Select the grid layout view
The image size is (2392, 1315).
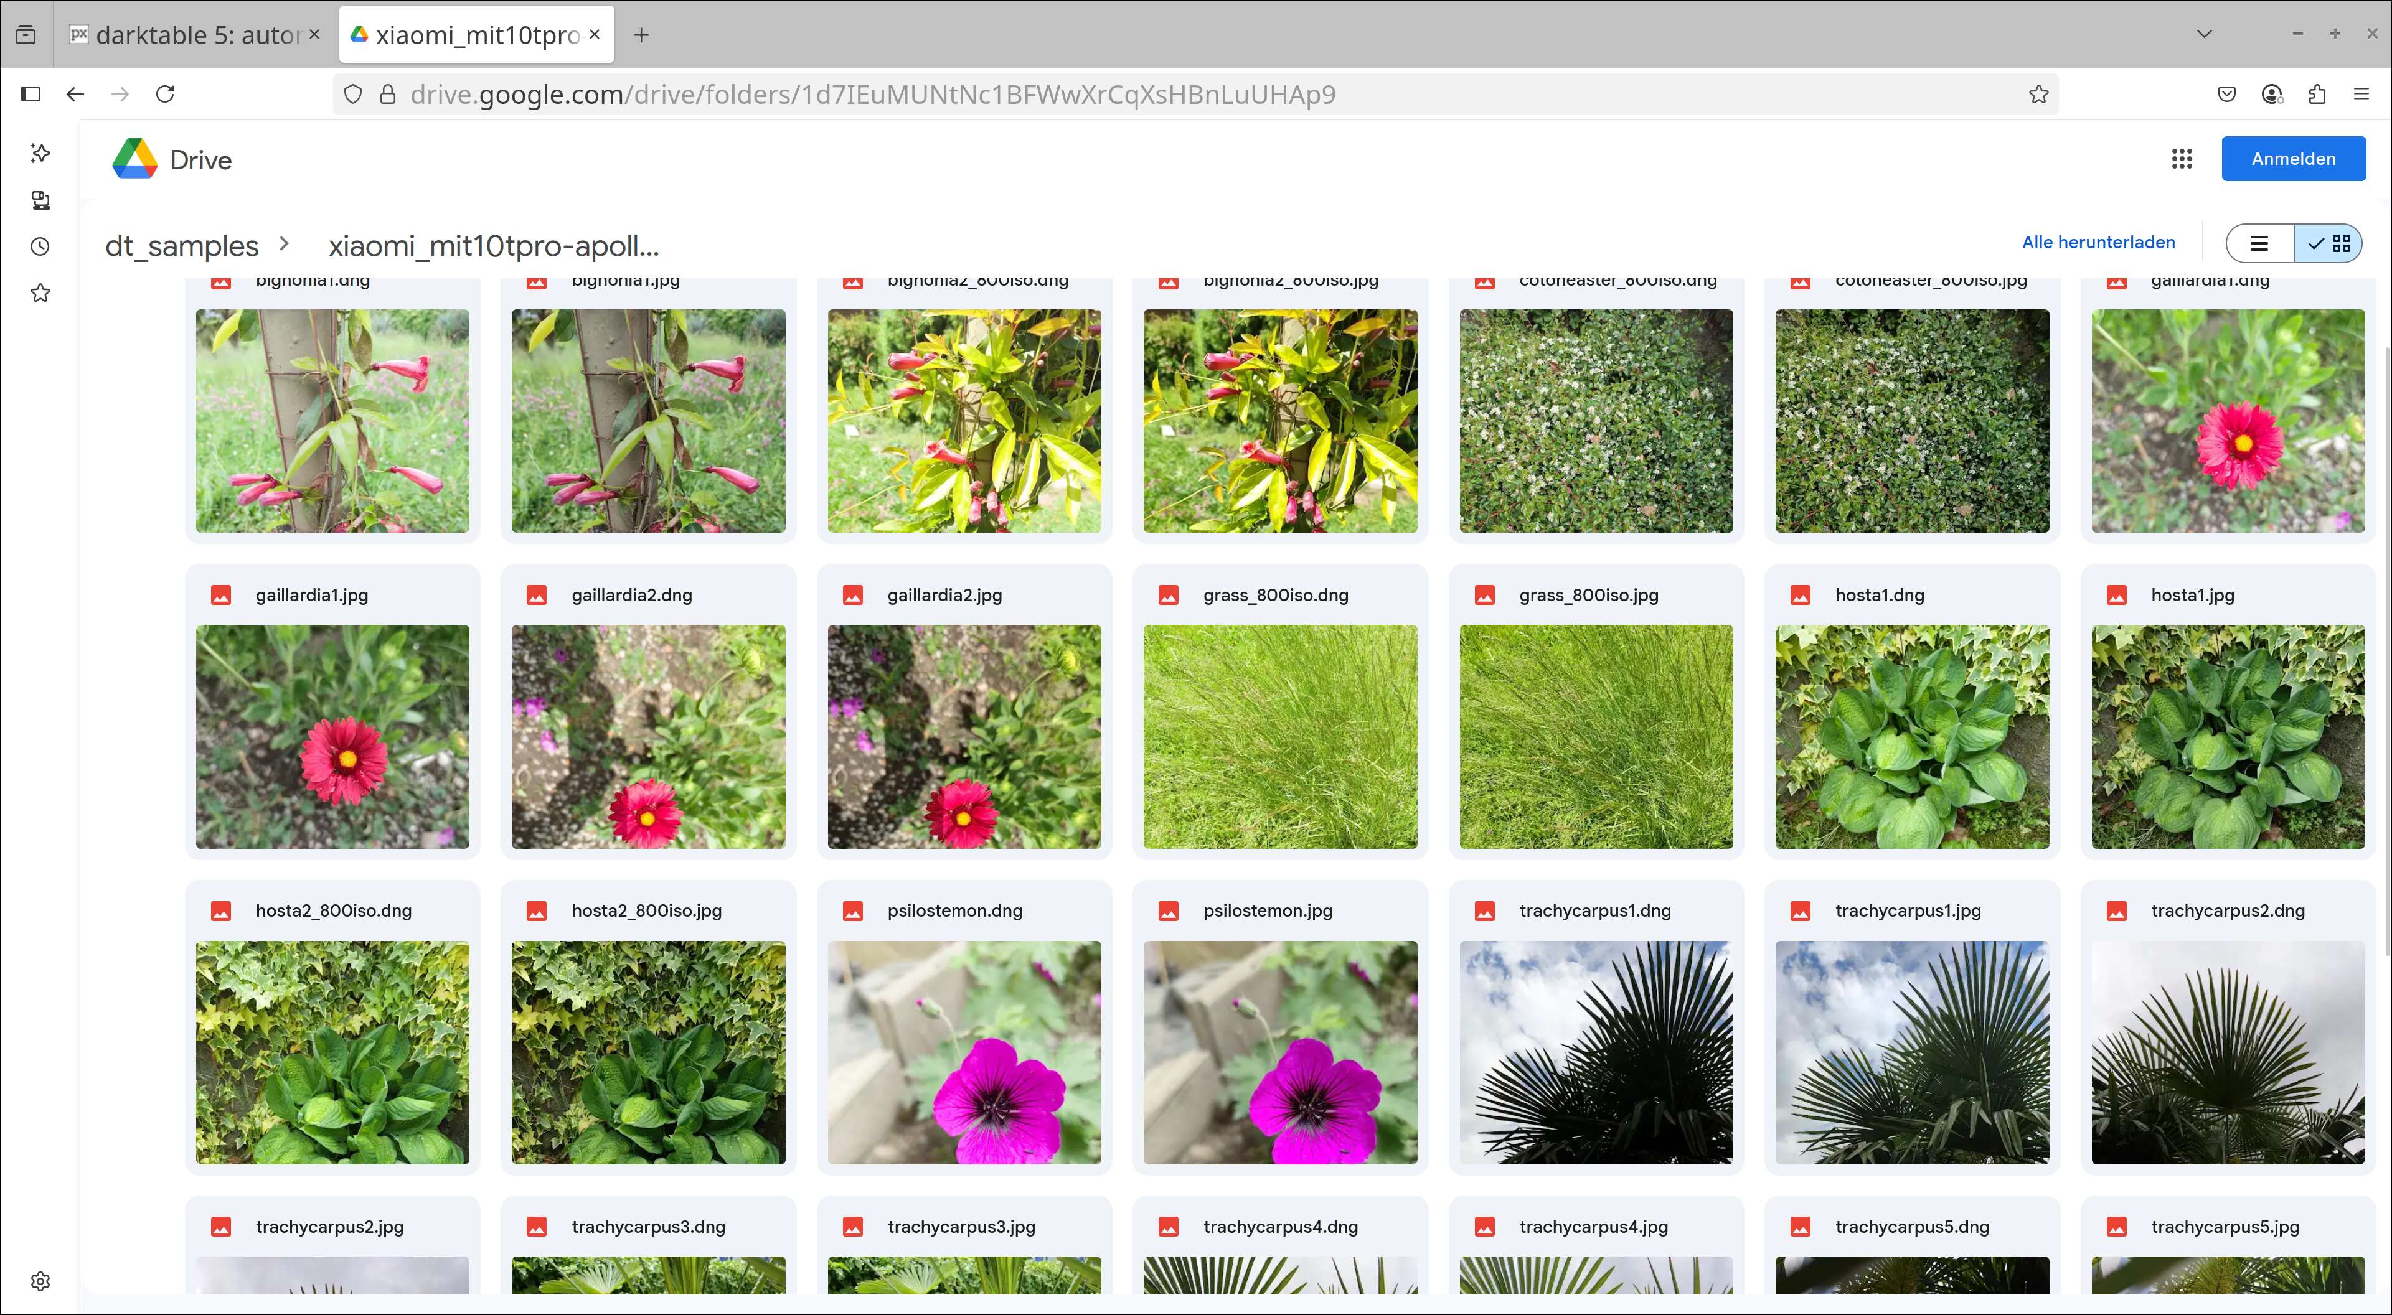(2328, 243)
